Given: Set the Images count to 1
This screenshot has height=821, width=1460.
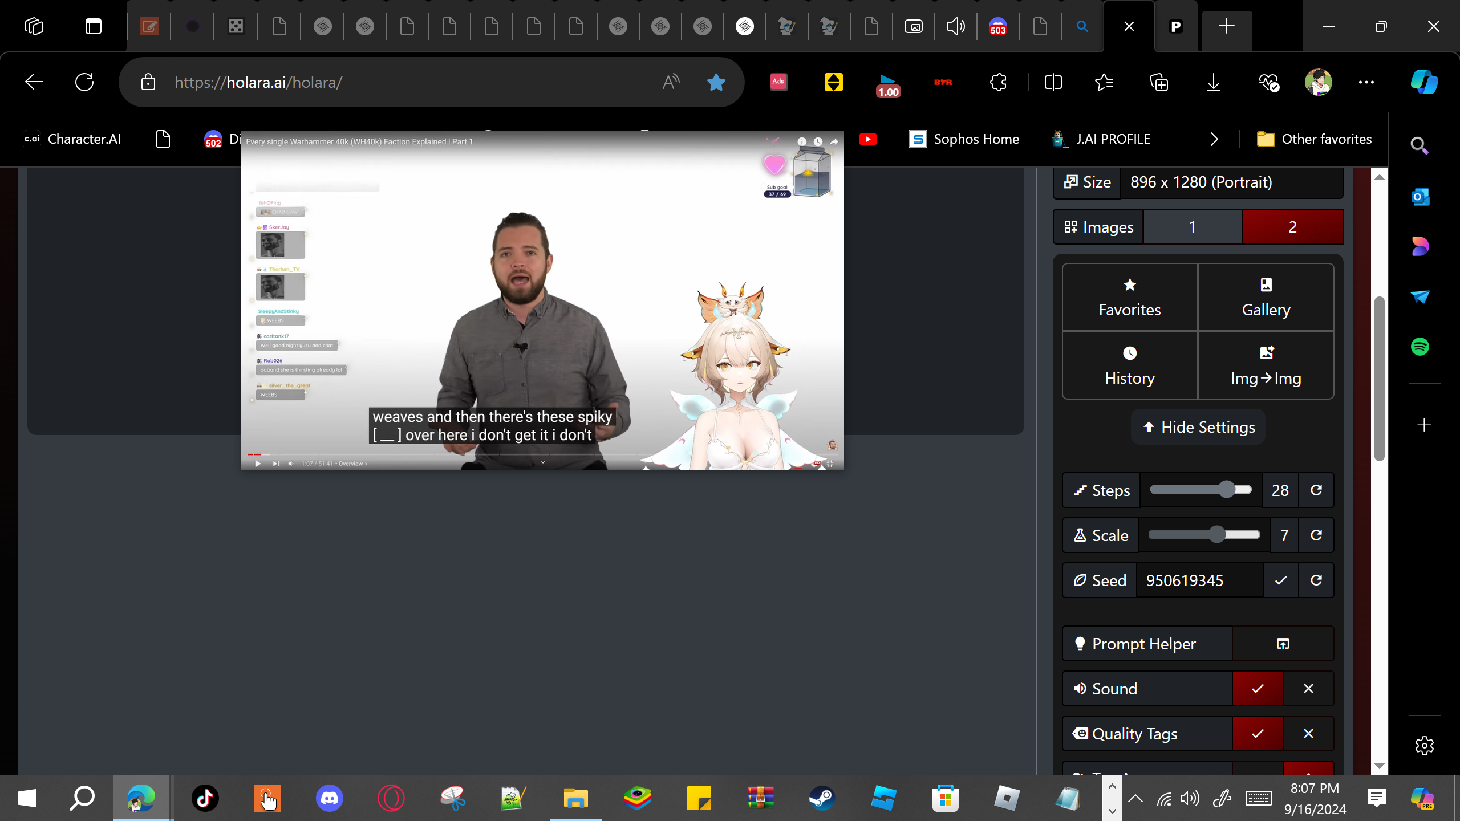Looking at the screenshot, I should pyautogui.click(x=1193, y=227).
